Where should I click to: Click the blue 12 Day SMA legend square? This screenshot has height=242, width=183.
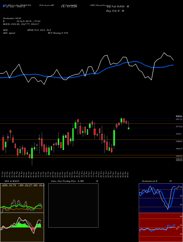(4, 6)
